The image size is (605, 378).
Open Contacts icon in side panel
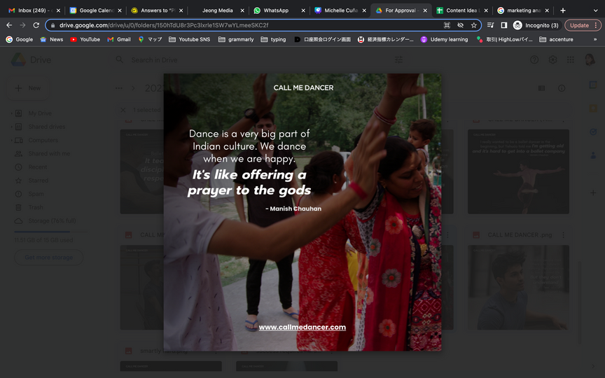[593, 155]
